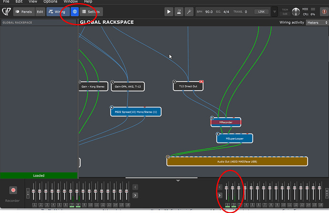Open the Help menu

[88, 1]
